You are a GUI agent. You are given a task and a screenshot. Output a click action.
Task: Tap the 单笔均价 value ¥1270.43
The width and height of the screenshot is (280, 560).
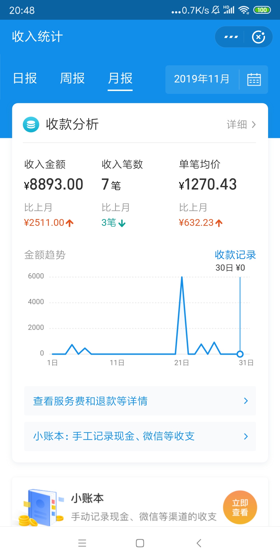(208, 185)
